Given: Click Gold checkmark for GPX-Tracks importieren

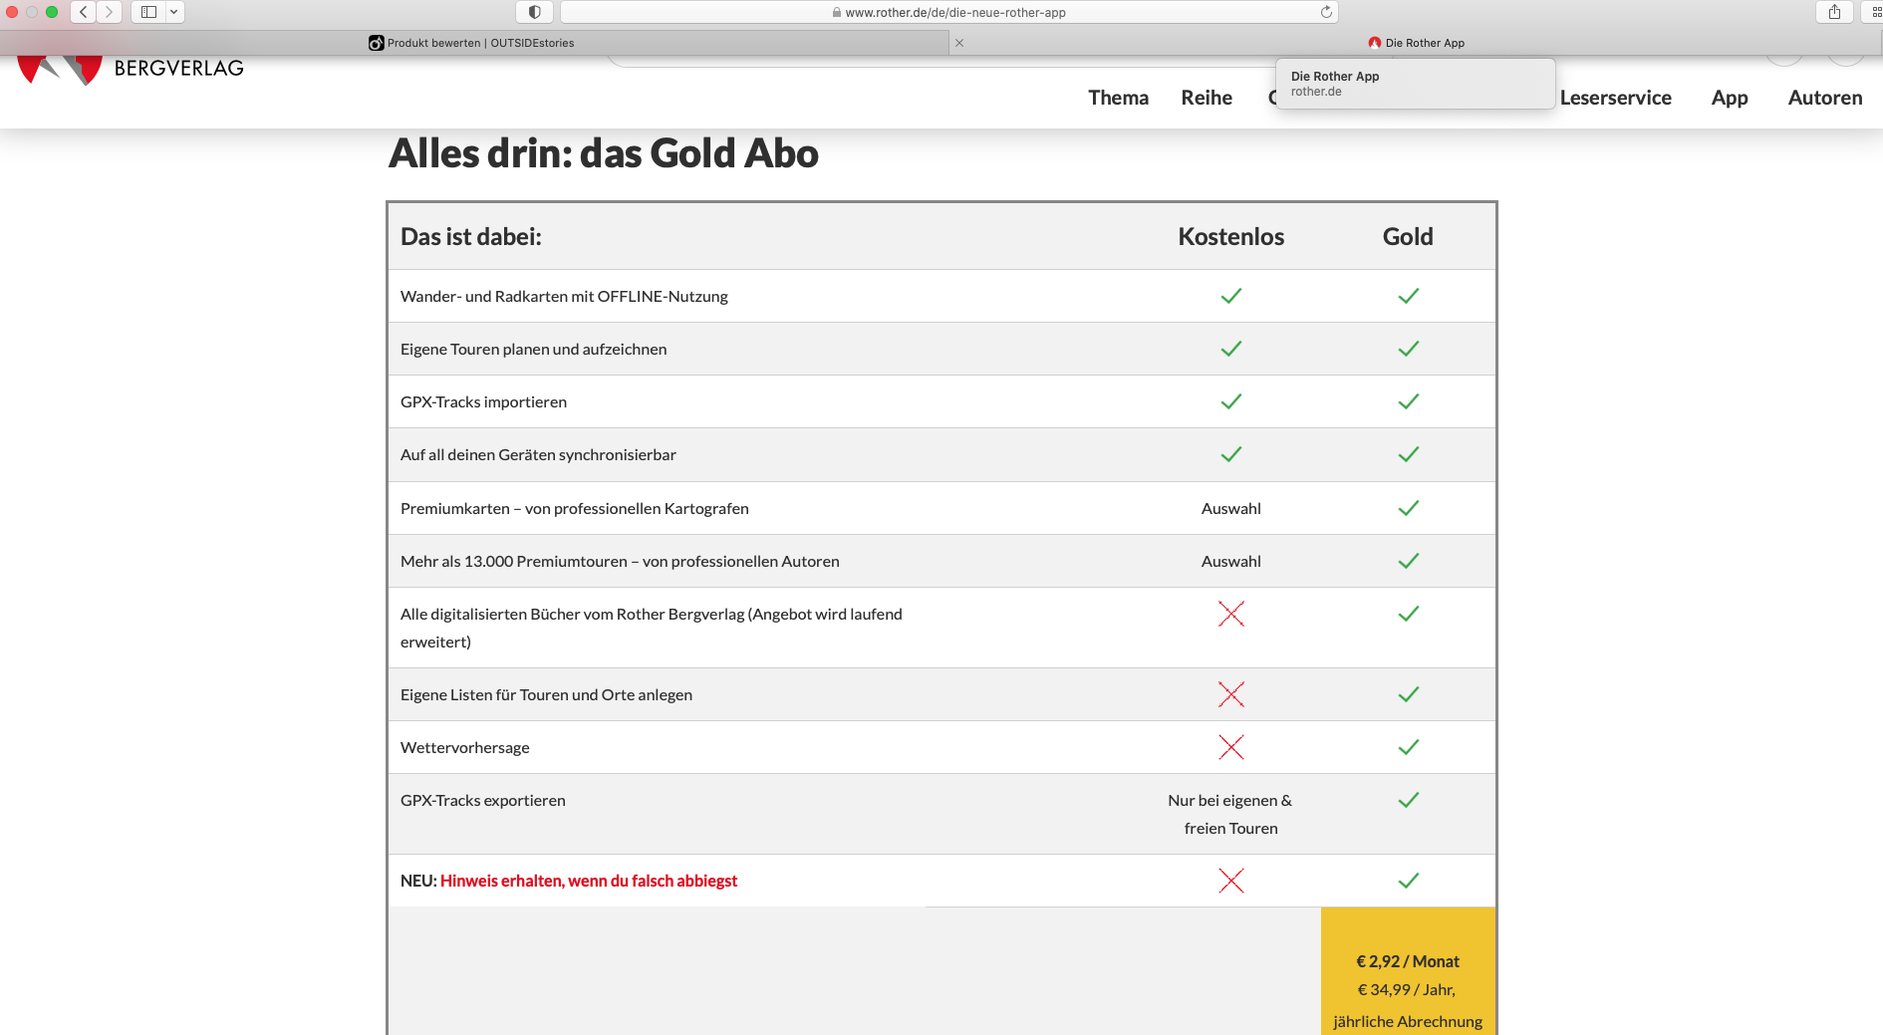Looking at the screenshot, I should click(1409, 401).
